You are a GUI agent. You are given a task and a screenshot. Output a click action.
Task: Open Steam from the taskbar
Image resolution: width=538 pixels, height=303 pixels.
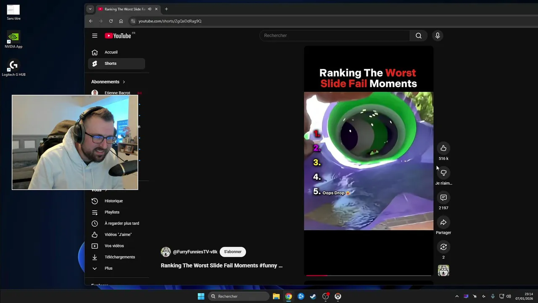point(313,296)
